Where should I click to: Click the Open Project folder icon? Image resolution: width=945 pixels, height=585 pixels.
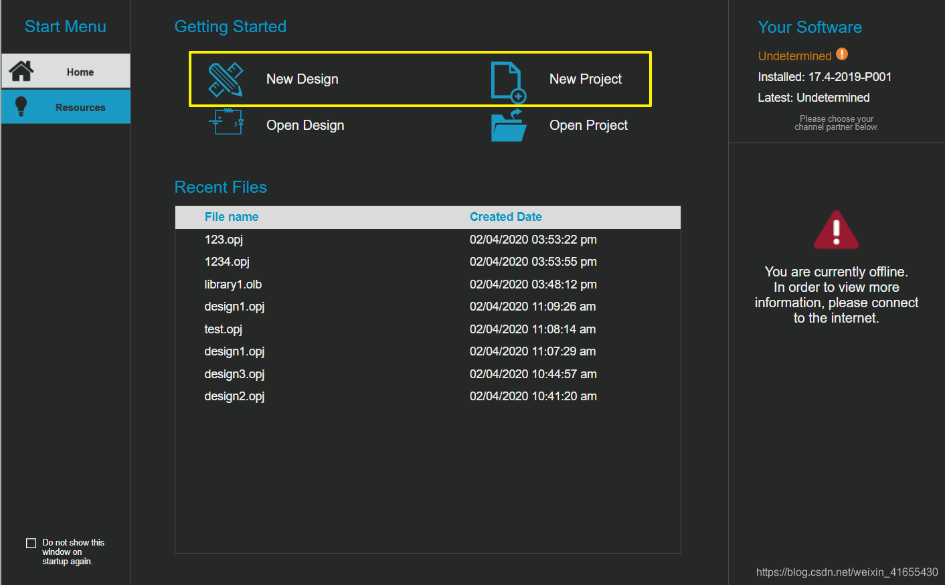coord(508,126)
